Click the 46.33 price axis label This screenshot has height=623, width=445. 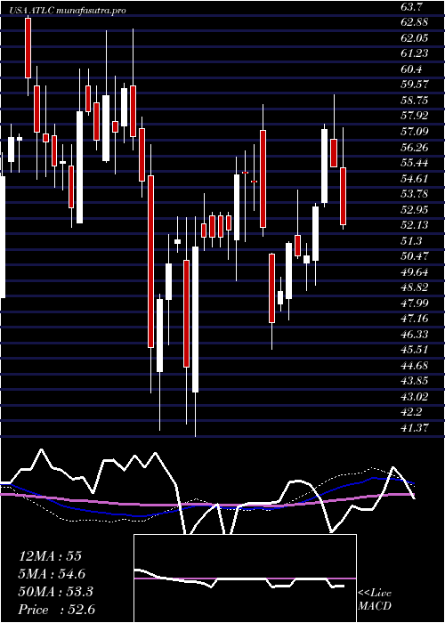[x=415, y=334]
